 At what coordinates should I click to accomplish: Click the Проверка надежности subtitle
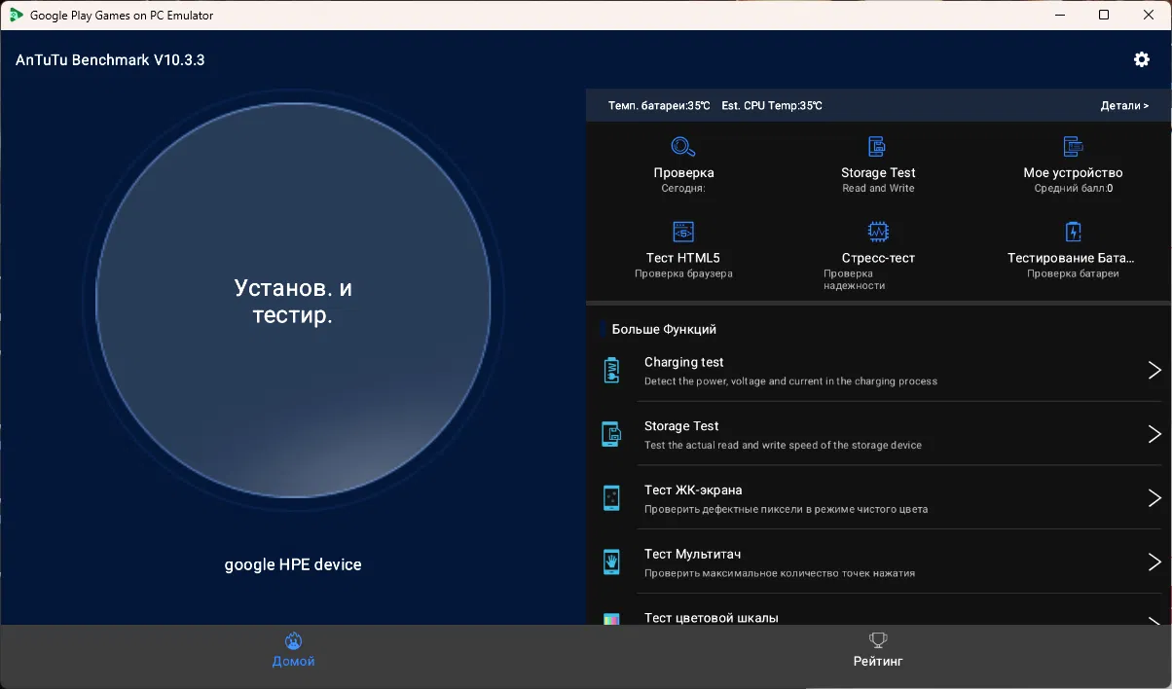point(855,279)
